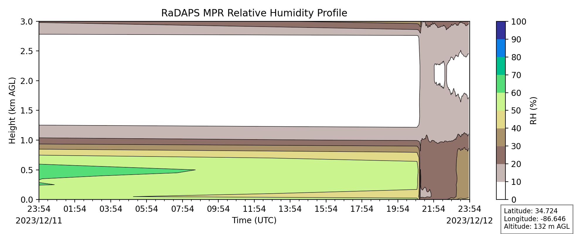
Task: Click the plot title RaDAPS MPR Relative Humidity Profile
Action: pos(254,13)
